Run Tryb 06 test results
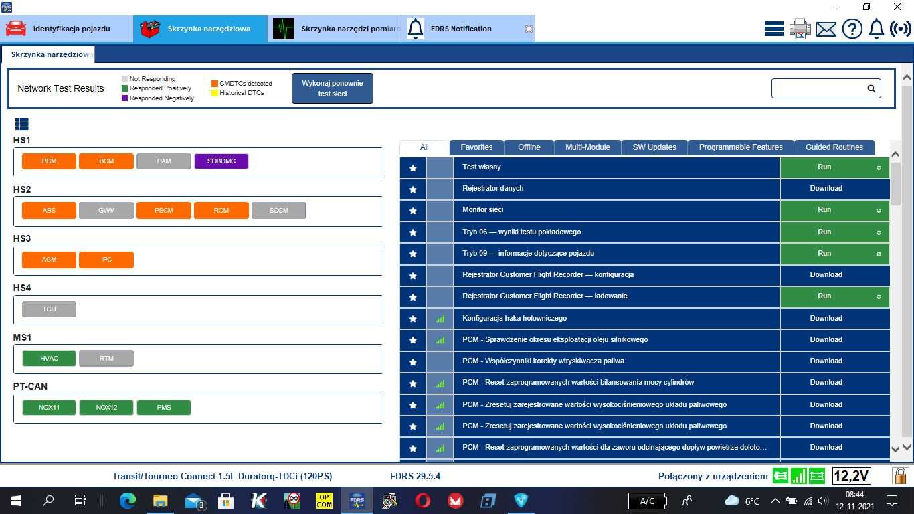The image size is (914, 514). (x=834, y=232)
